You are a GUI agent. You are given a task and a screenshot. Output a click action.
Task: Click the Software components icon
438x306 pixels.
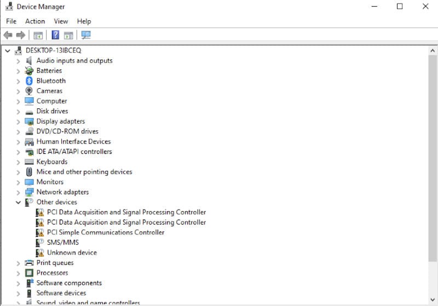(30, 283)
